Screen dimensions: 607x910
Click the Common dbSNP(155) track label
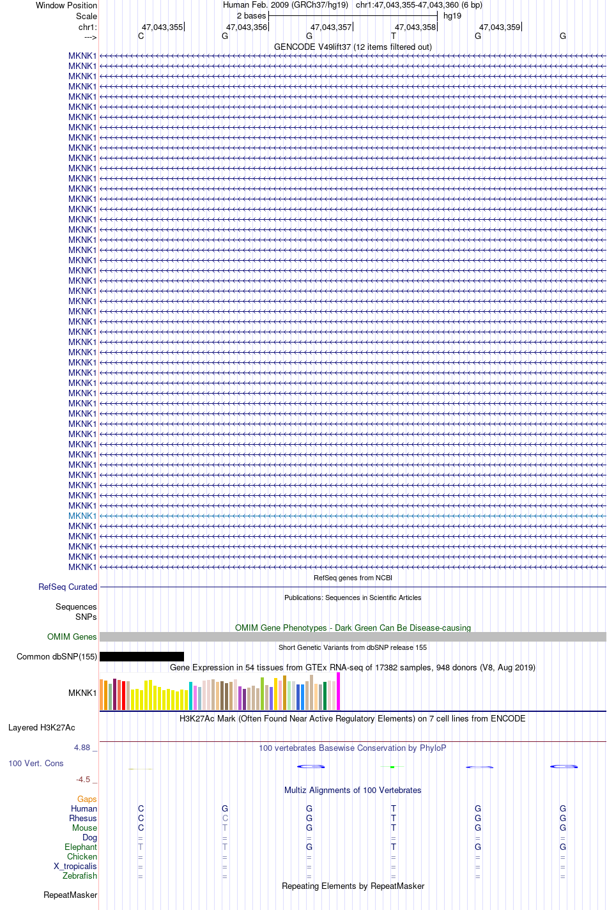[x=57, y=656]
